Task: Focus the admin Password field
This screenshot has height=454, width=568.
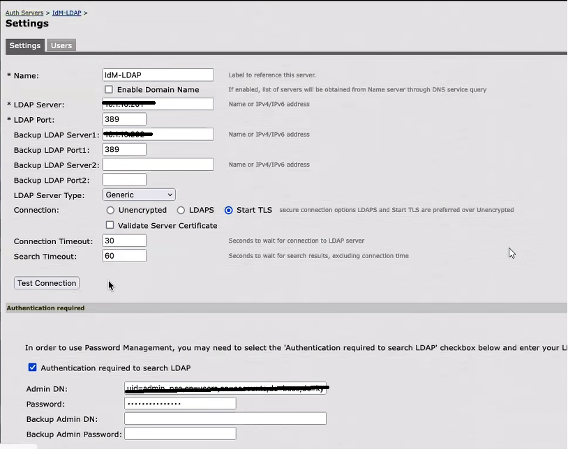Action: 180,403
